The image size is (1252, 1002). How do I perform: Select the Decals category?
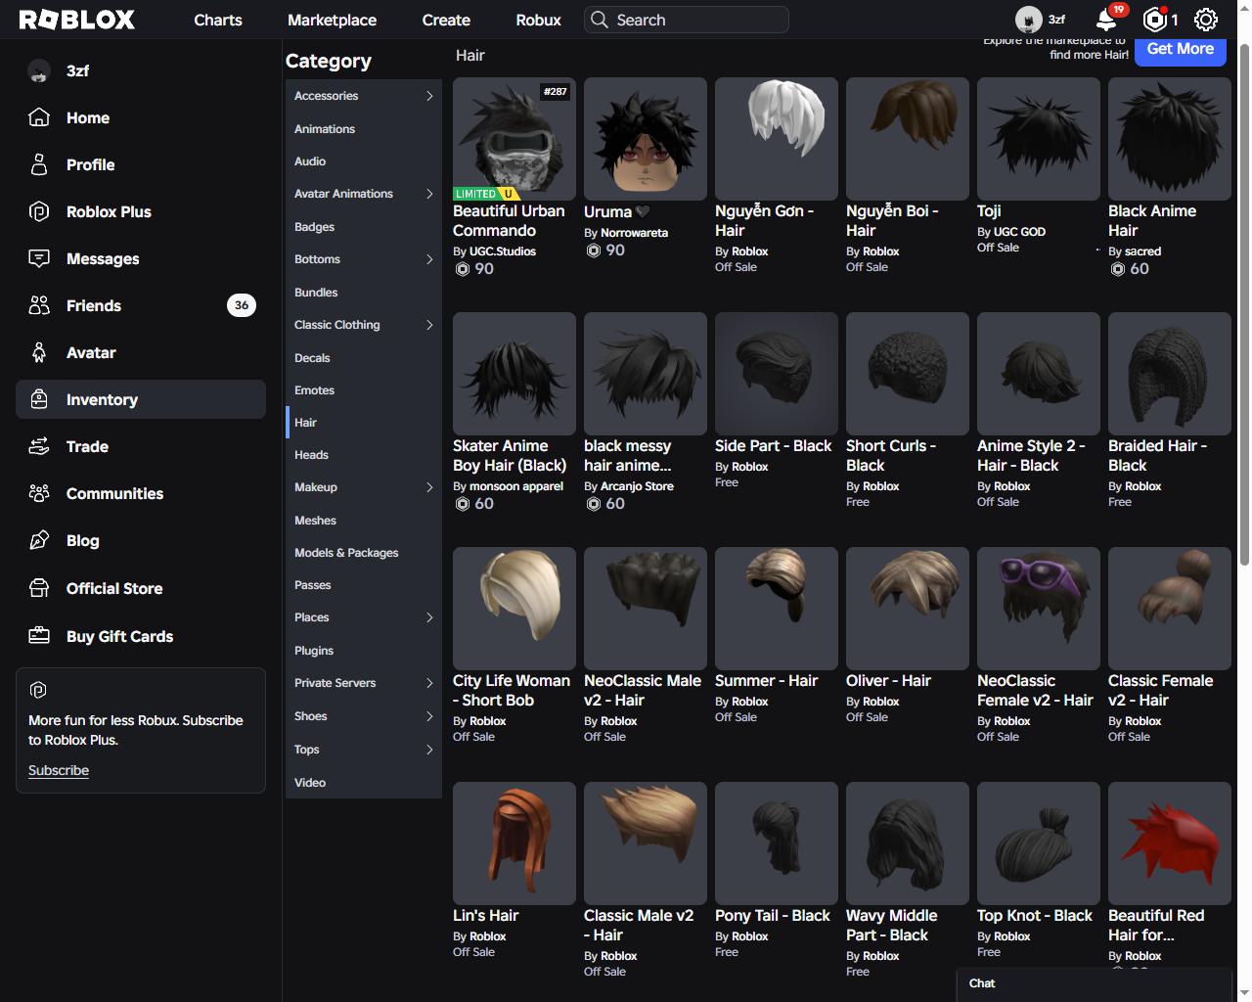[364, 358]
